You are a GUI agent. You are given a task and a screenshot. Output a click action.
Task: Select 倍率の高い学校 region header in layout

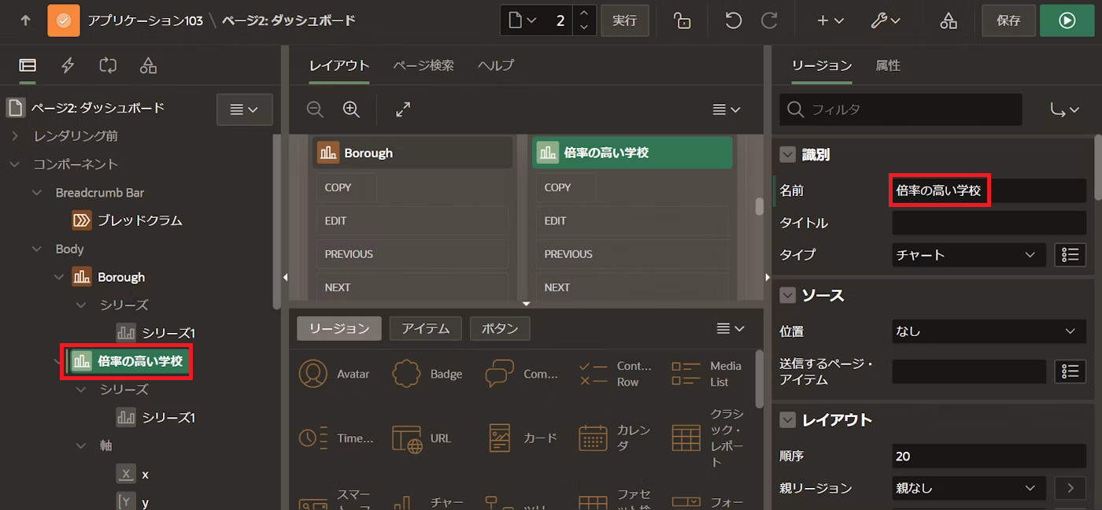[632, 153]
